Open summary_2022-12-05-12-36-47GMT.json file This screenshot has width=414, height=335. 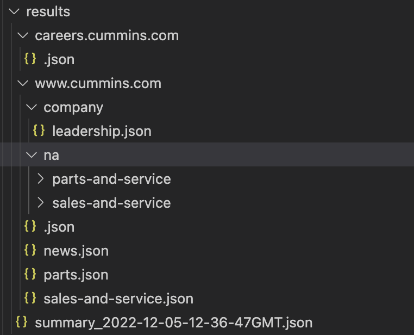click(174, 323)
